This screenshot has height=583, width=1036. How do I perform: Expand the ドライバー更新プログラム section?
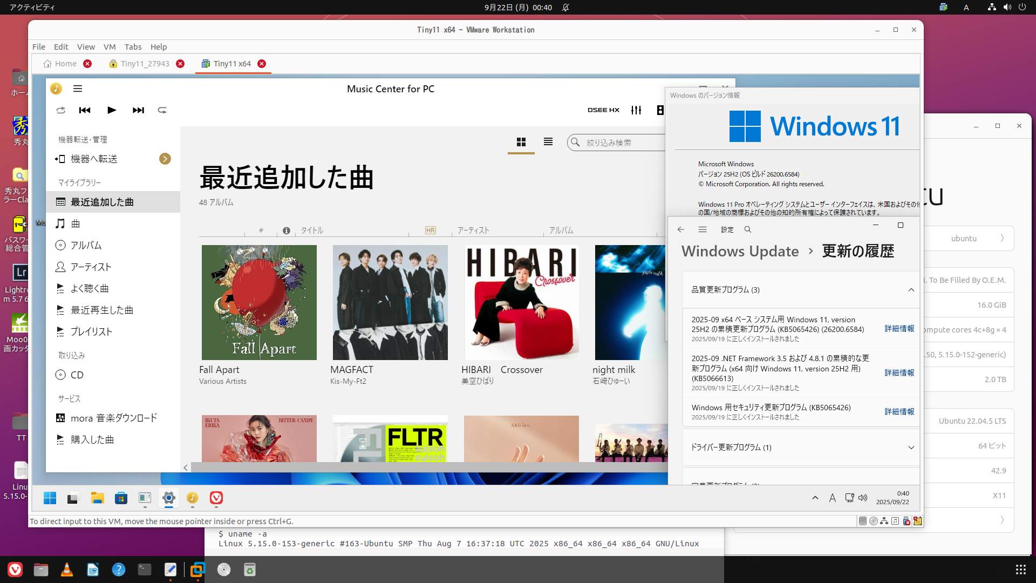911,448
